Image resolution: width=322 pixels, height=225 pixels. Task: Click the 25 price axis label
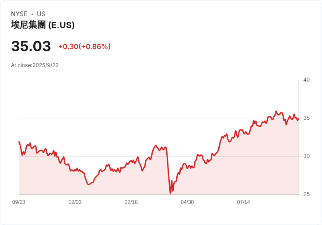click(x=306, y=194)
